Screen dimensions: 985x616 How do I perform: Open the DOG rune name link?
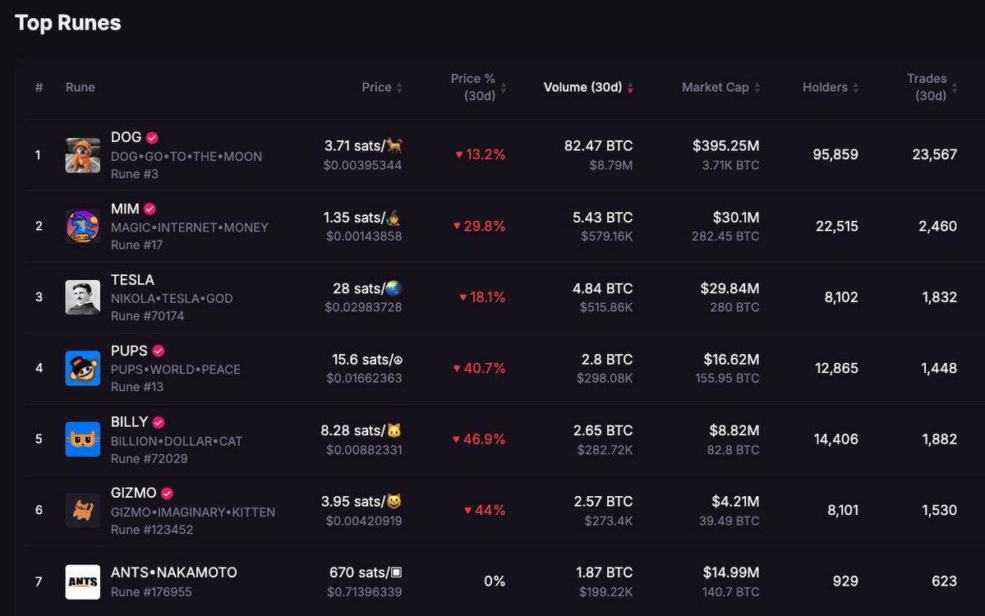[x=127, y=137]
